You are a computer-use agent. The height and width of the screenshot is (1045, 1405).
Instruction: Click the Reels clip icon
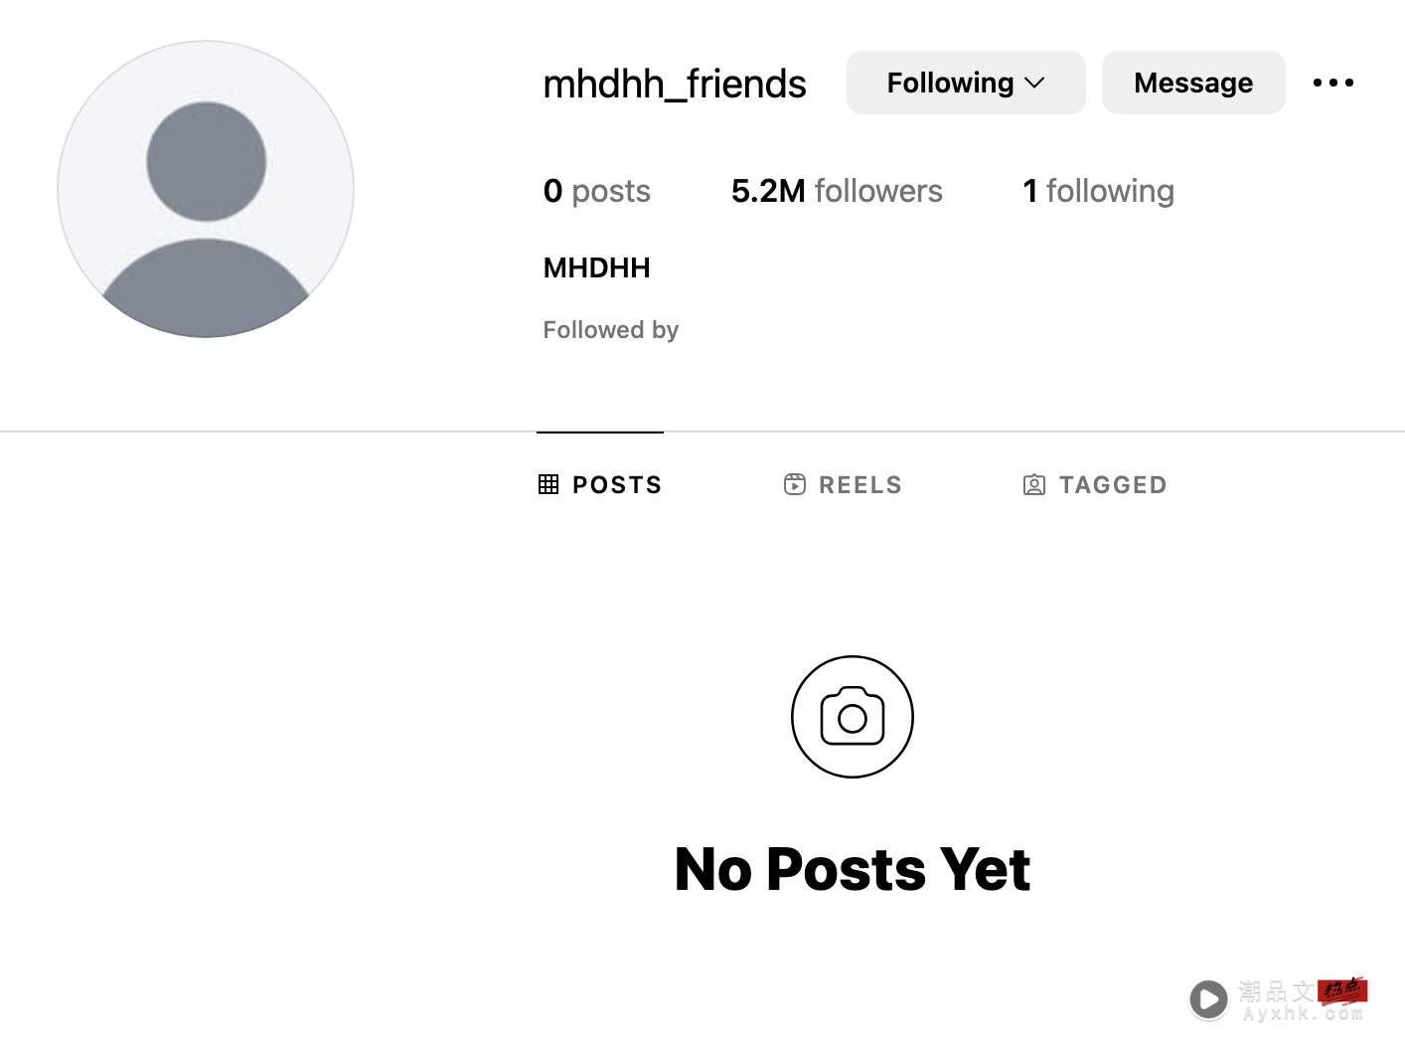pyautogui.click(x=795, y=484)
